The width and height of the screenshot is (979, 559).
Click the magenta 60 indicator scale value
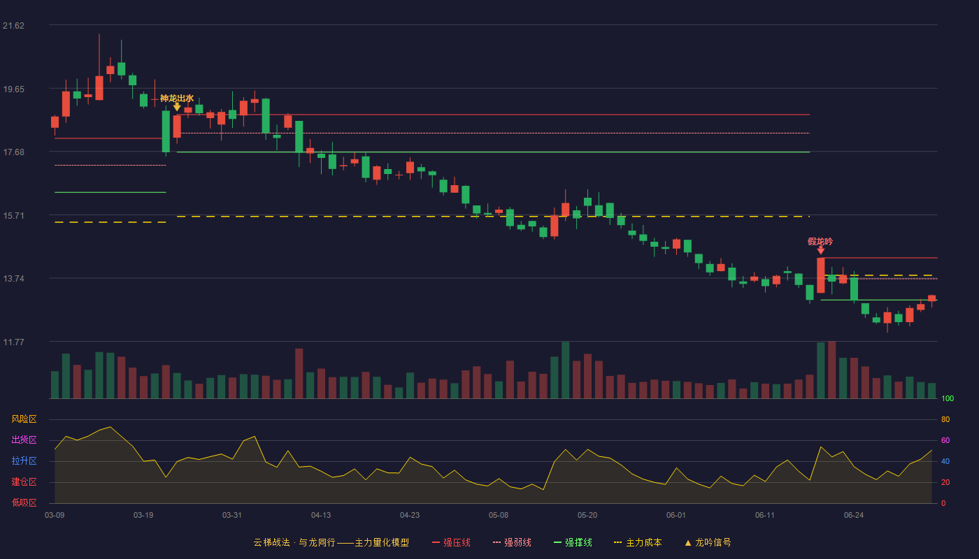tap(945, 440)
